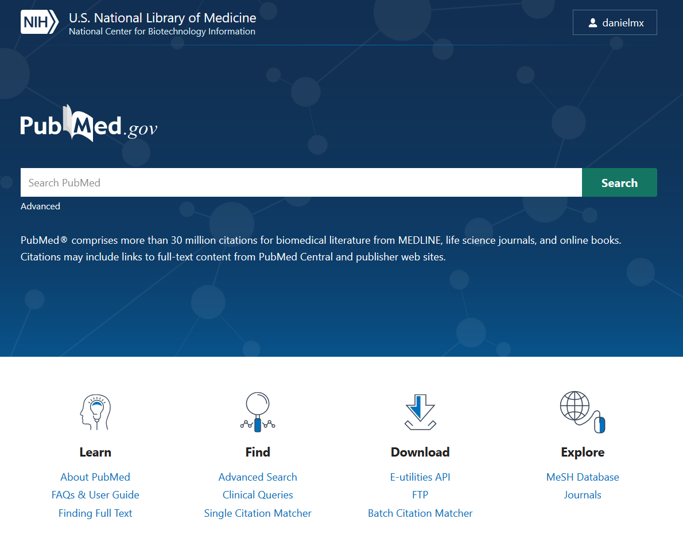
Task: Open U.S. National Library of Medicine link
Action: click(x=162, y=18)
